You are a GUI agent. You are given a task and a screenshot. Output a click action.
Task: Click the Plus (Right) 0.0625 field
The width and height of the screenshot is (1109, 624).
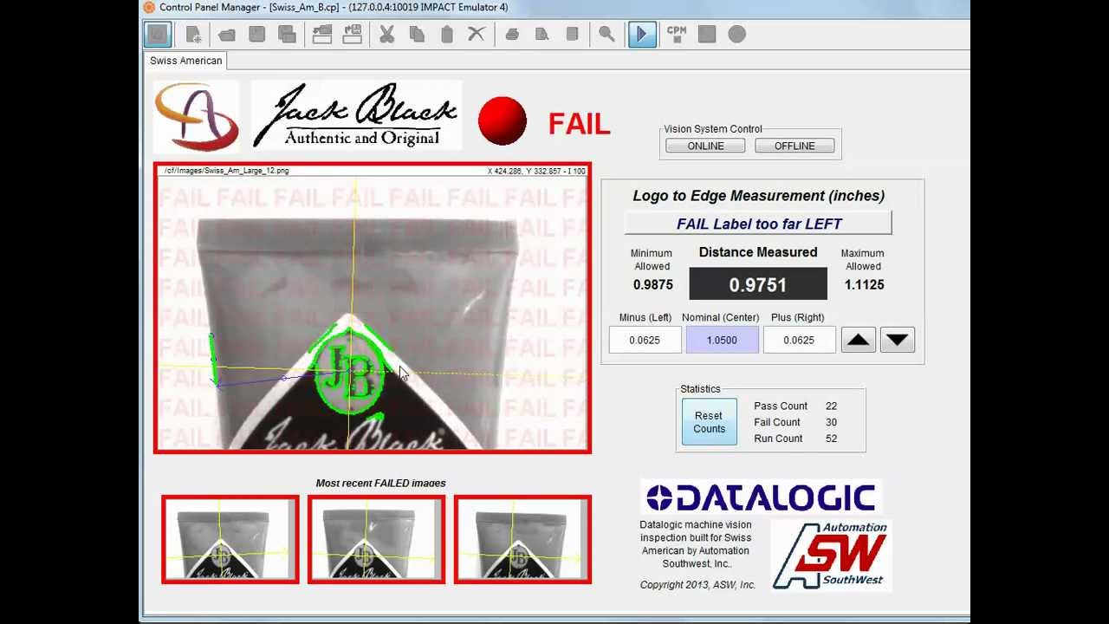[x=799, y=340]
